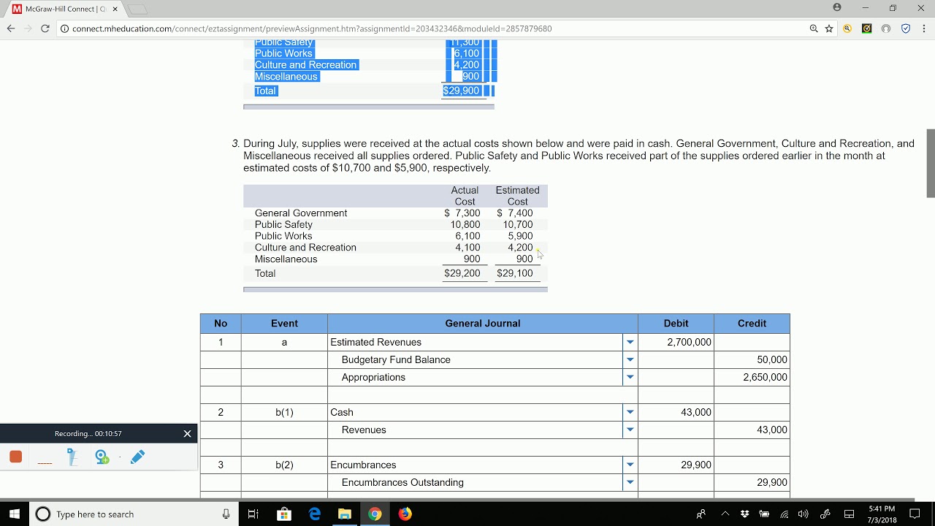Image resolution: width=935 pixels, height=526 pixels.
Task: Click the page vertical scrollbar thumb
Action: pos(930,163)
